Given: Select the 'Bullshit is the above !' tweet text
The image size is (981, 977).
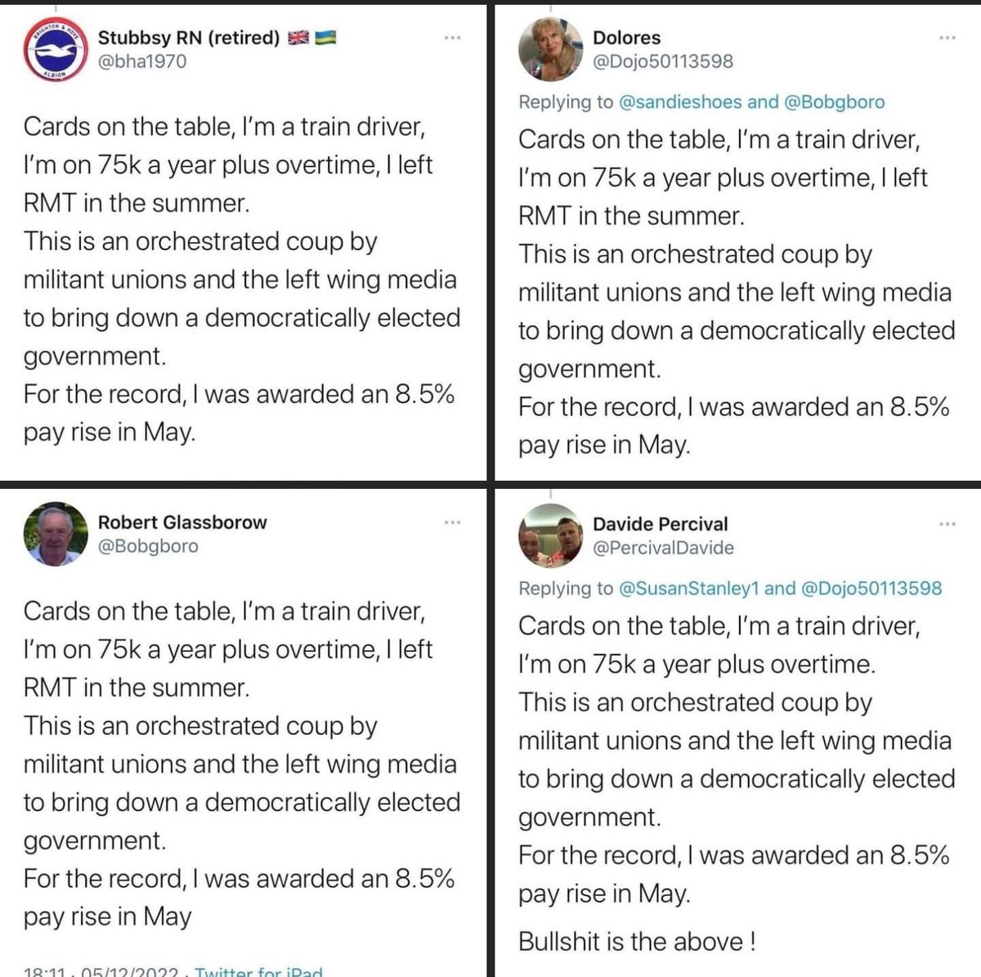Looking at the screenshot, I should (x=637, y=941).
